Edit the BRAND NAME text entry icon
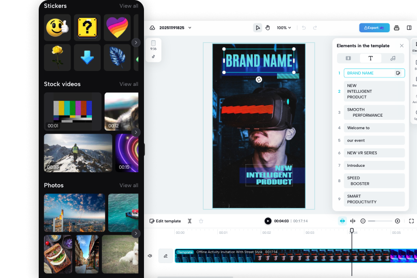 398,73
